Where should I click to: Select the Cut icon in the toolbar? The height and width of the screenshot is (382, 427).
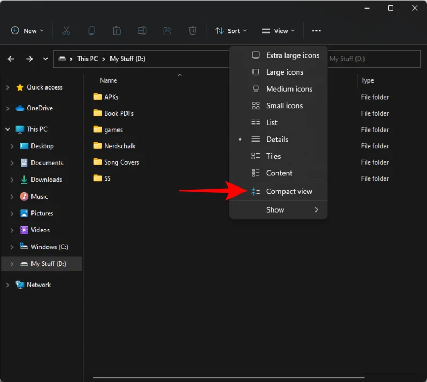point(66,30)
